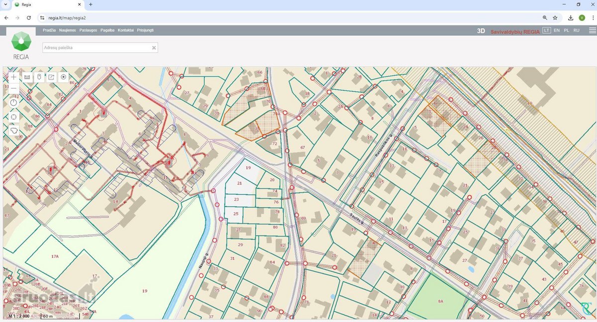
Task: Zoom in the map with the plus button
Action: [x=13, y=77]
